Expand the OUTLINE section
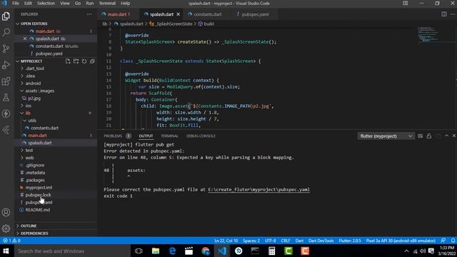 [x=29, y=226]
